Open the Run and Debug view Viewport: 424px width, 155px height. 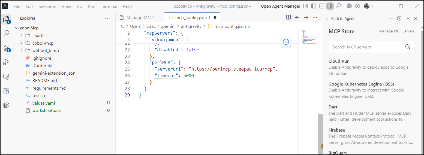point(6,62)
